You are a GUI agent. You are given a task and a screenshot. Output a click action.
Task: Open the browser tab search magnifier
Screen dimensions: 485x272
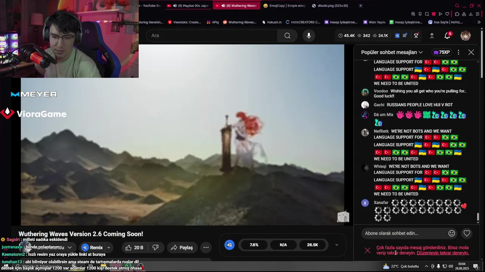click(x=457, y=6)
